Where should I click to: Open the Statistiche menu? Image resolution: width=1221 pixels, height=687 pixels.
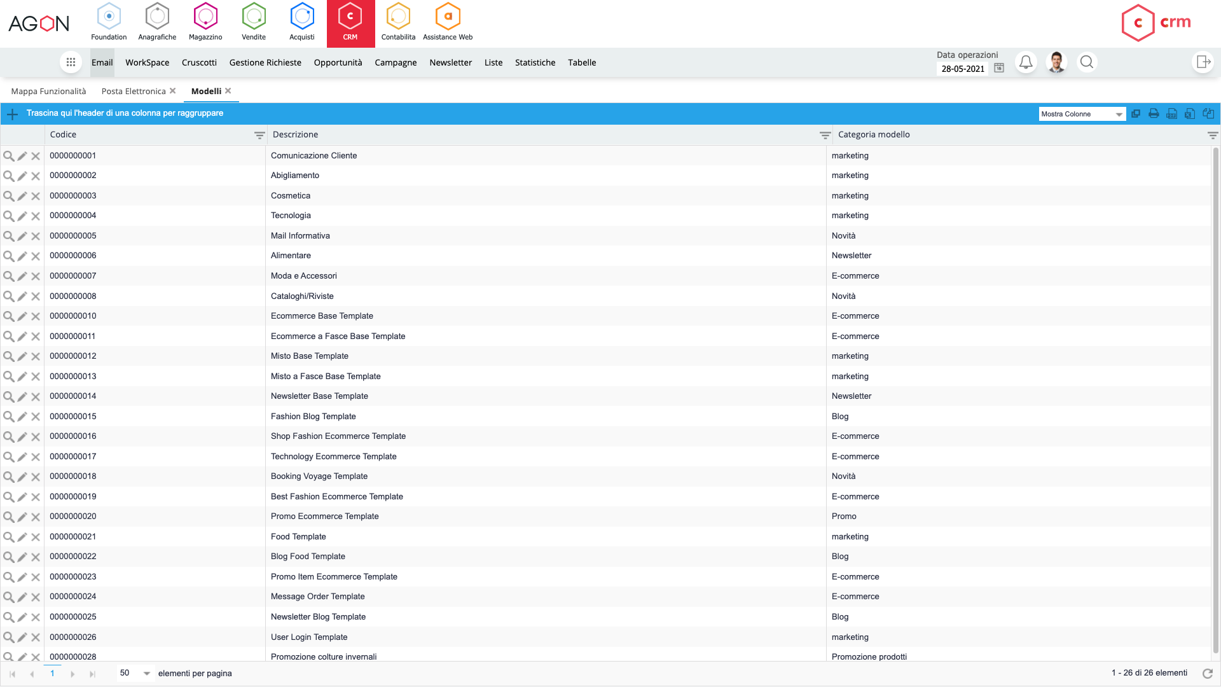coord(535,62)
